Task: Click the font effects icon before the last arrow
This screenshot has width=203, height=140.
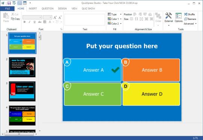Action: [x=57, y=22]
